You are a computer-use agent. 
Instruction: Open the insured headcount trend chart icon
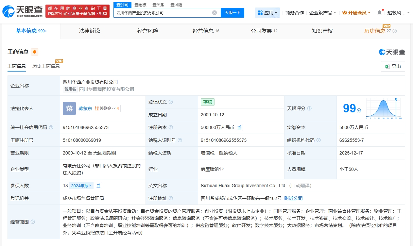pyautogui.click(x=98, y=186)
